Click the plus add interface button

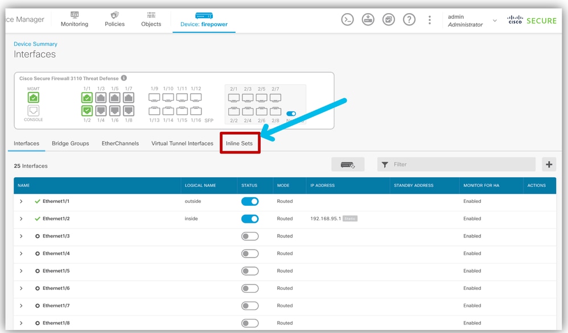pos(549,165)
